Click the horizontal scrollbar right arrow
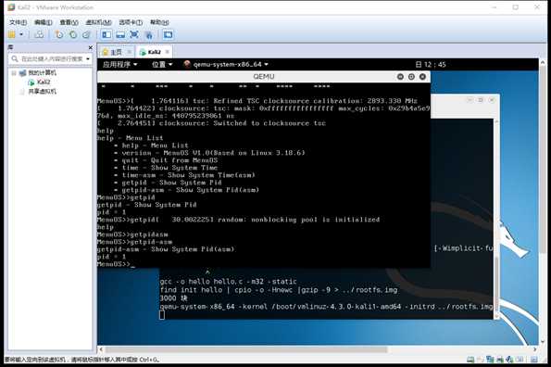Viewport: 551px width, 367px height. tap(535, 349)
